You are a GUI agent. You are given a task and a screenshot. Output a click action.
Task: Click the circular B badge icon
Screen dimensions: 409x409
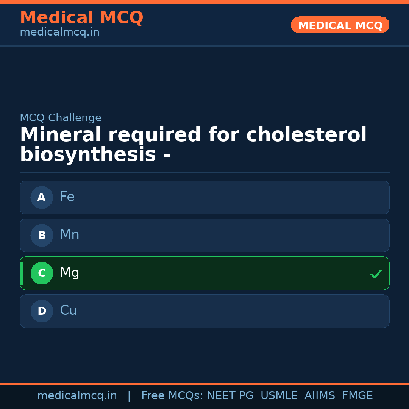click(x=42, y=235)
